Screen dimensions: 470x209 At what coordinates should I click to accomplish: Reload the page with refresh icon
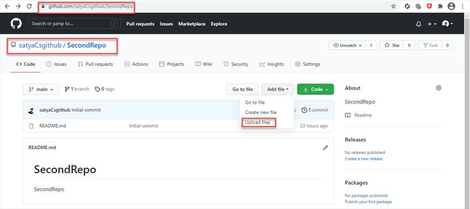click(29, 6)
